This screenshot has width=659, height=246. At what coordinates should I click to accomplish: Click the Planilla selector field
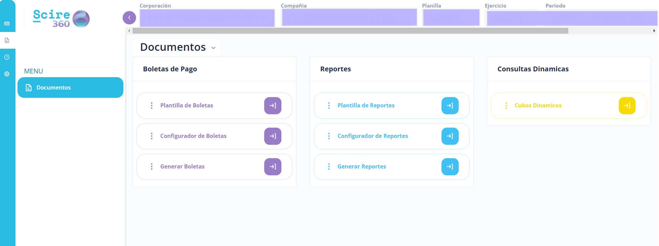pos(451,18)
